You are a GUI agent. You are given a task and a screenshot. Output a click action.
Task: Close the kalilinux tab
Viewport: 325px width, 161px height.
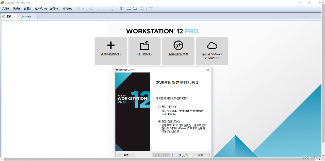[35, 16]
